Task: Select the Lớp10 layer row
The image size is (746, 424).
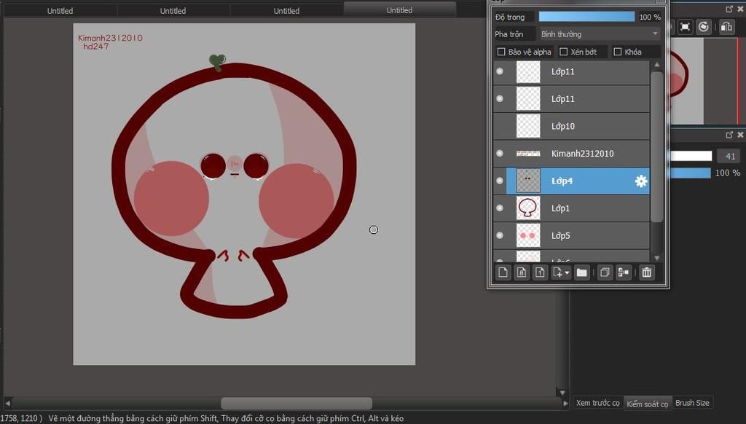Action: [571, 126]
